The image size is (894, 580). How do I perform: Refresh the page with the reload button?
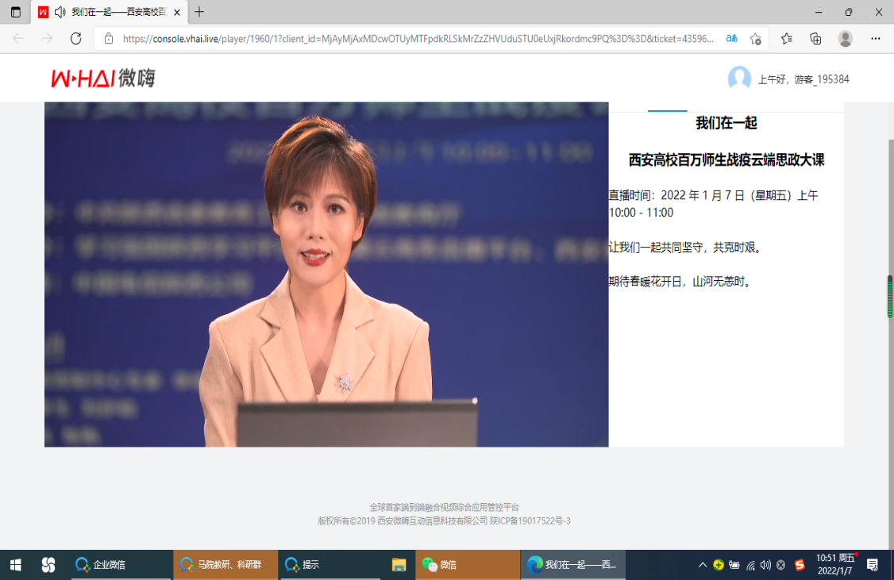pos(76,38)
